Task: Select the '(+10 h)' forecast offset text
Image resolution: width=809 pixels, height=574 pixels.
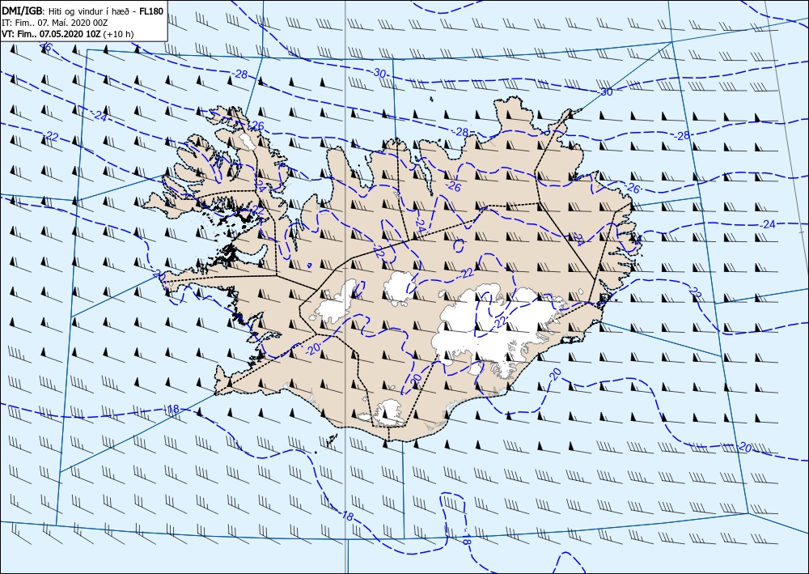Action: tap(118, 35)
